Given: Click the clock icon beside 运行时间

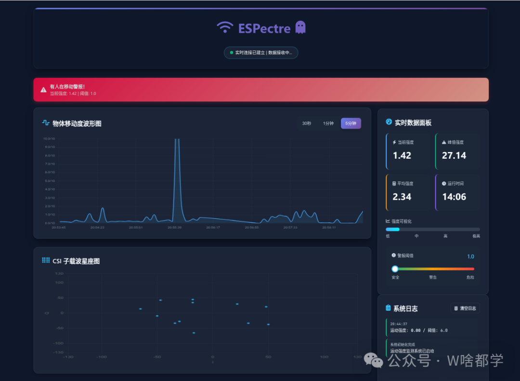Looking at the screenshot, I should pyautogui.click(x=444, y=183).
